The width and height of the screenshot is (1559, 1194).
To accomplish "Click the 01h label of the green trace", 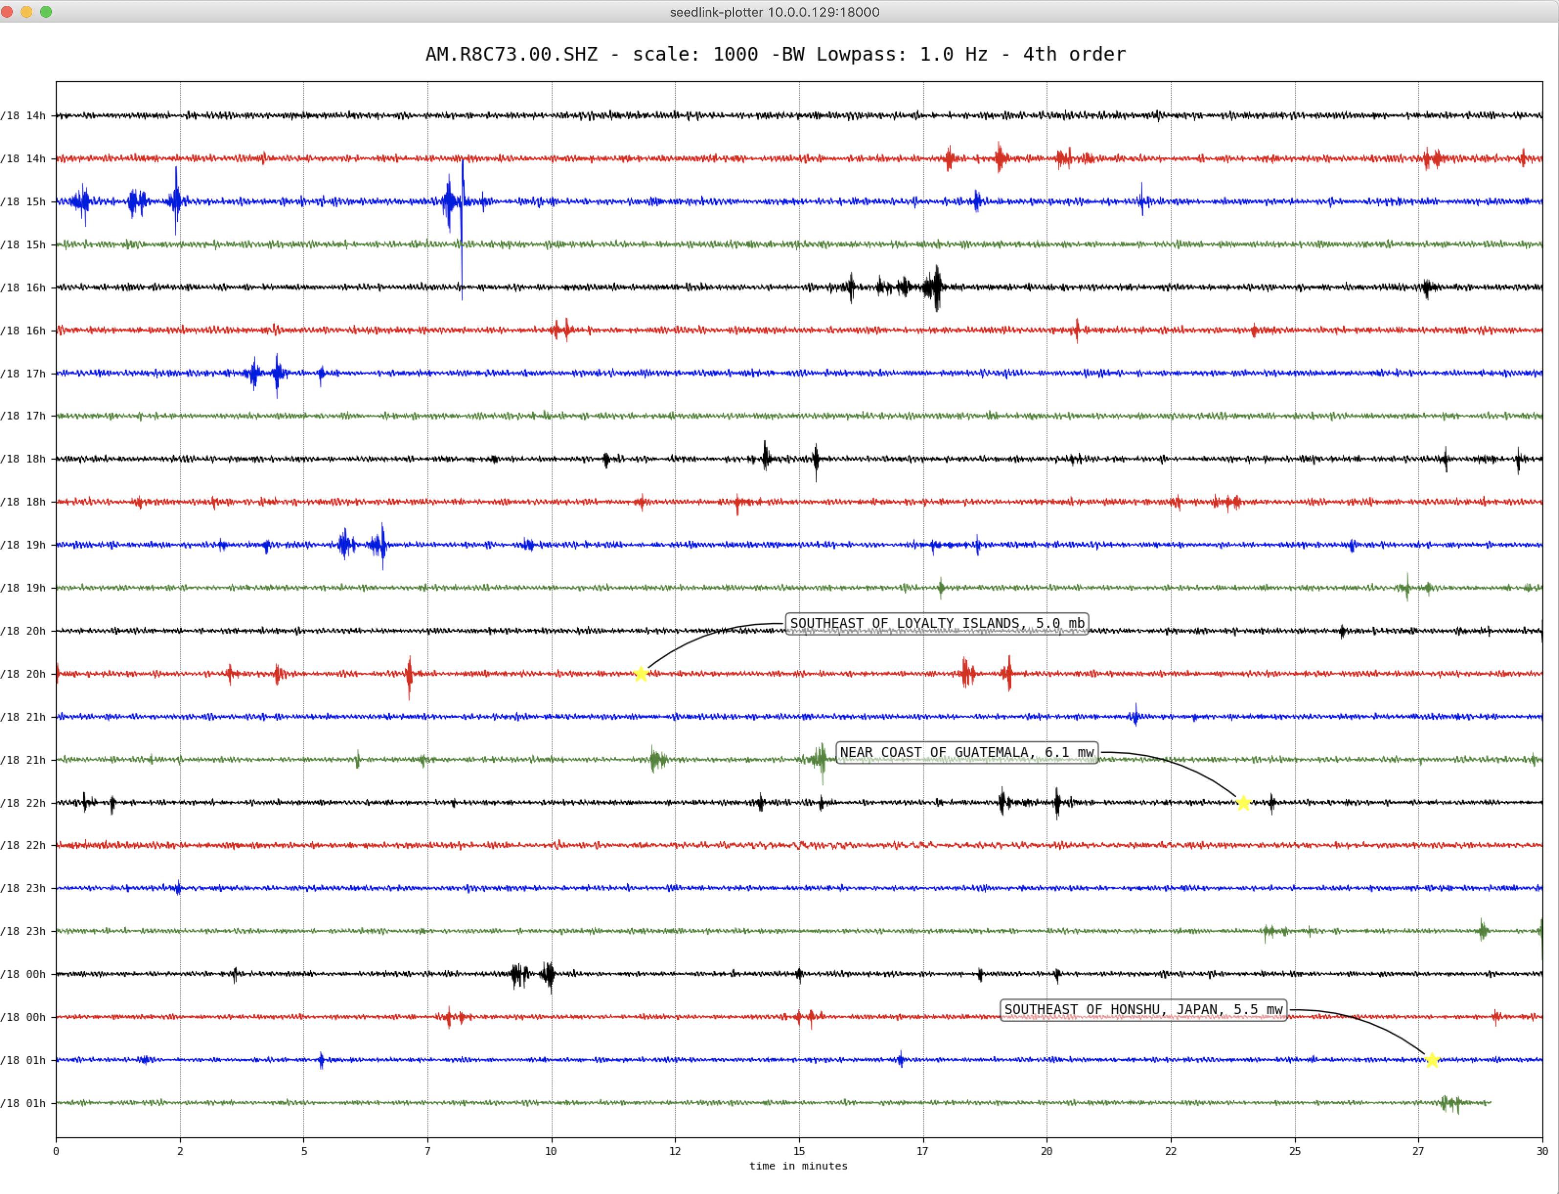I will 23,1103.
